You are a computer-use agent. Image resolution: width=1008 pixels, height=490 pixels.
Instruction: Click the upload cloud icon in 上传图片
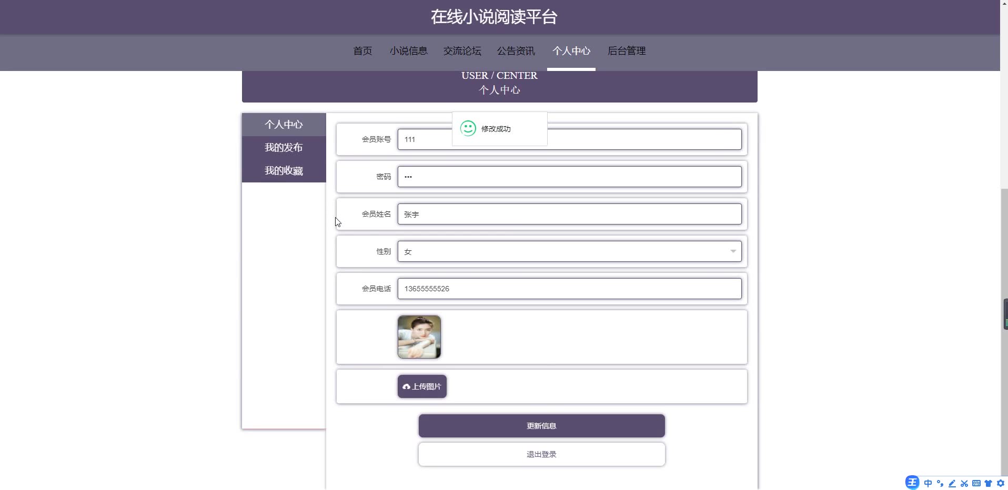point(406,386)
